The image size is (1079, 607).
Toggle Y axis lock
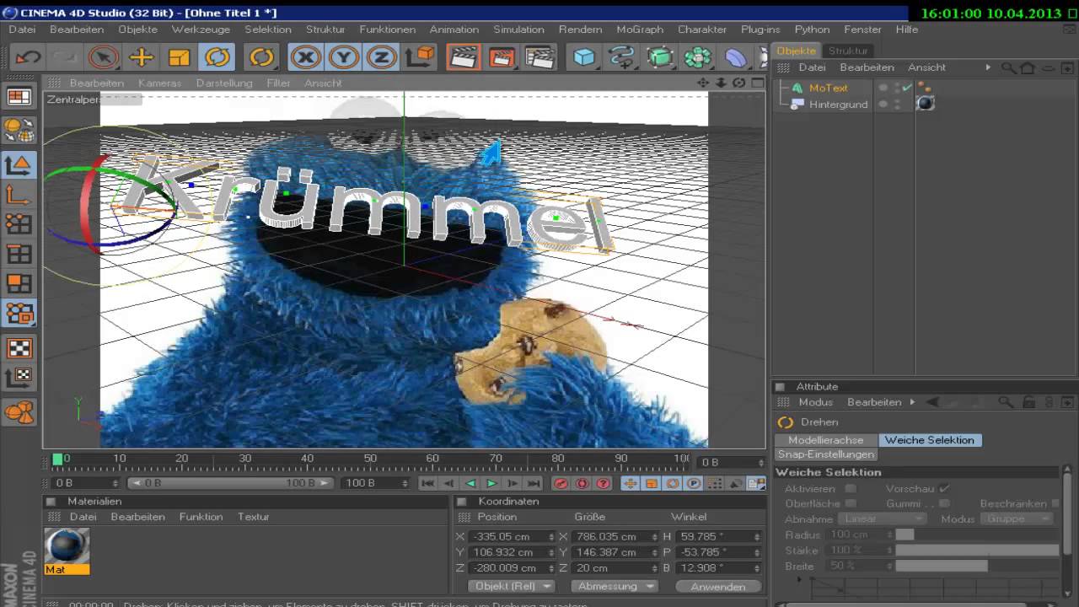click(x=343, y=57)
